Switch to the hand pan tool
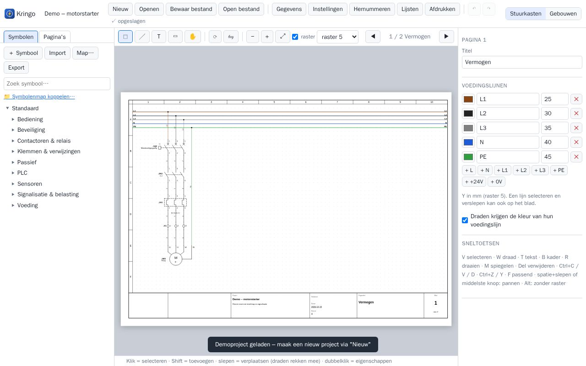 [x=193, y=37]
